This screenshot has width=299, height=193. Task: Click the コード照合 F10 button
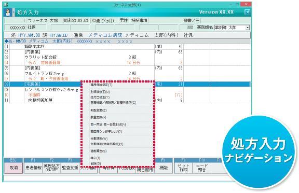pyautogui.click(x=202, y=168)
